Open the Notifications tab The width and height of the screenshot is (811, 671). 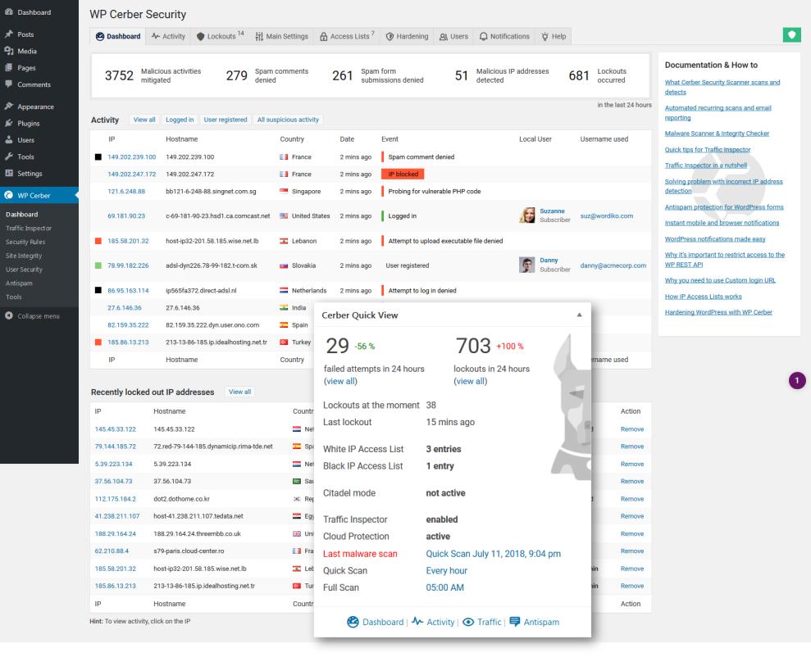point(504,36)
